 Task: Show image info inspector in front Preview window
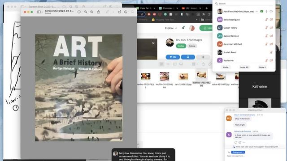coord(79,12)
